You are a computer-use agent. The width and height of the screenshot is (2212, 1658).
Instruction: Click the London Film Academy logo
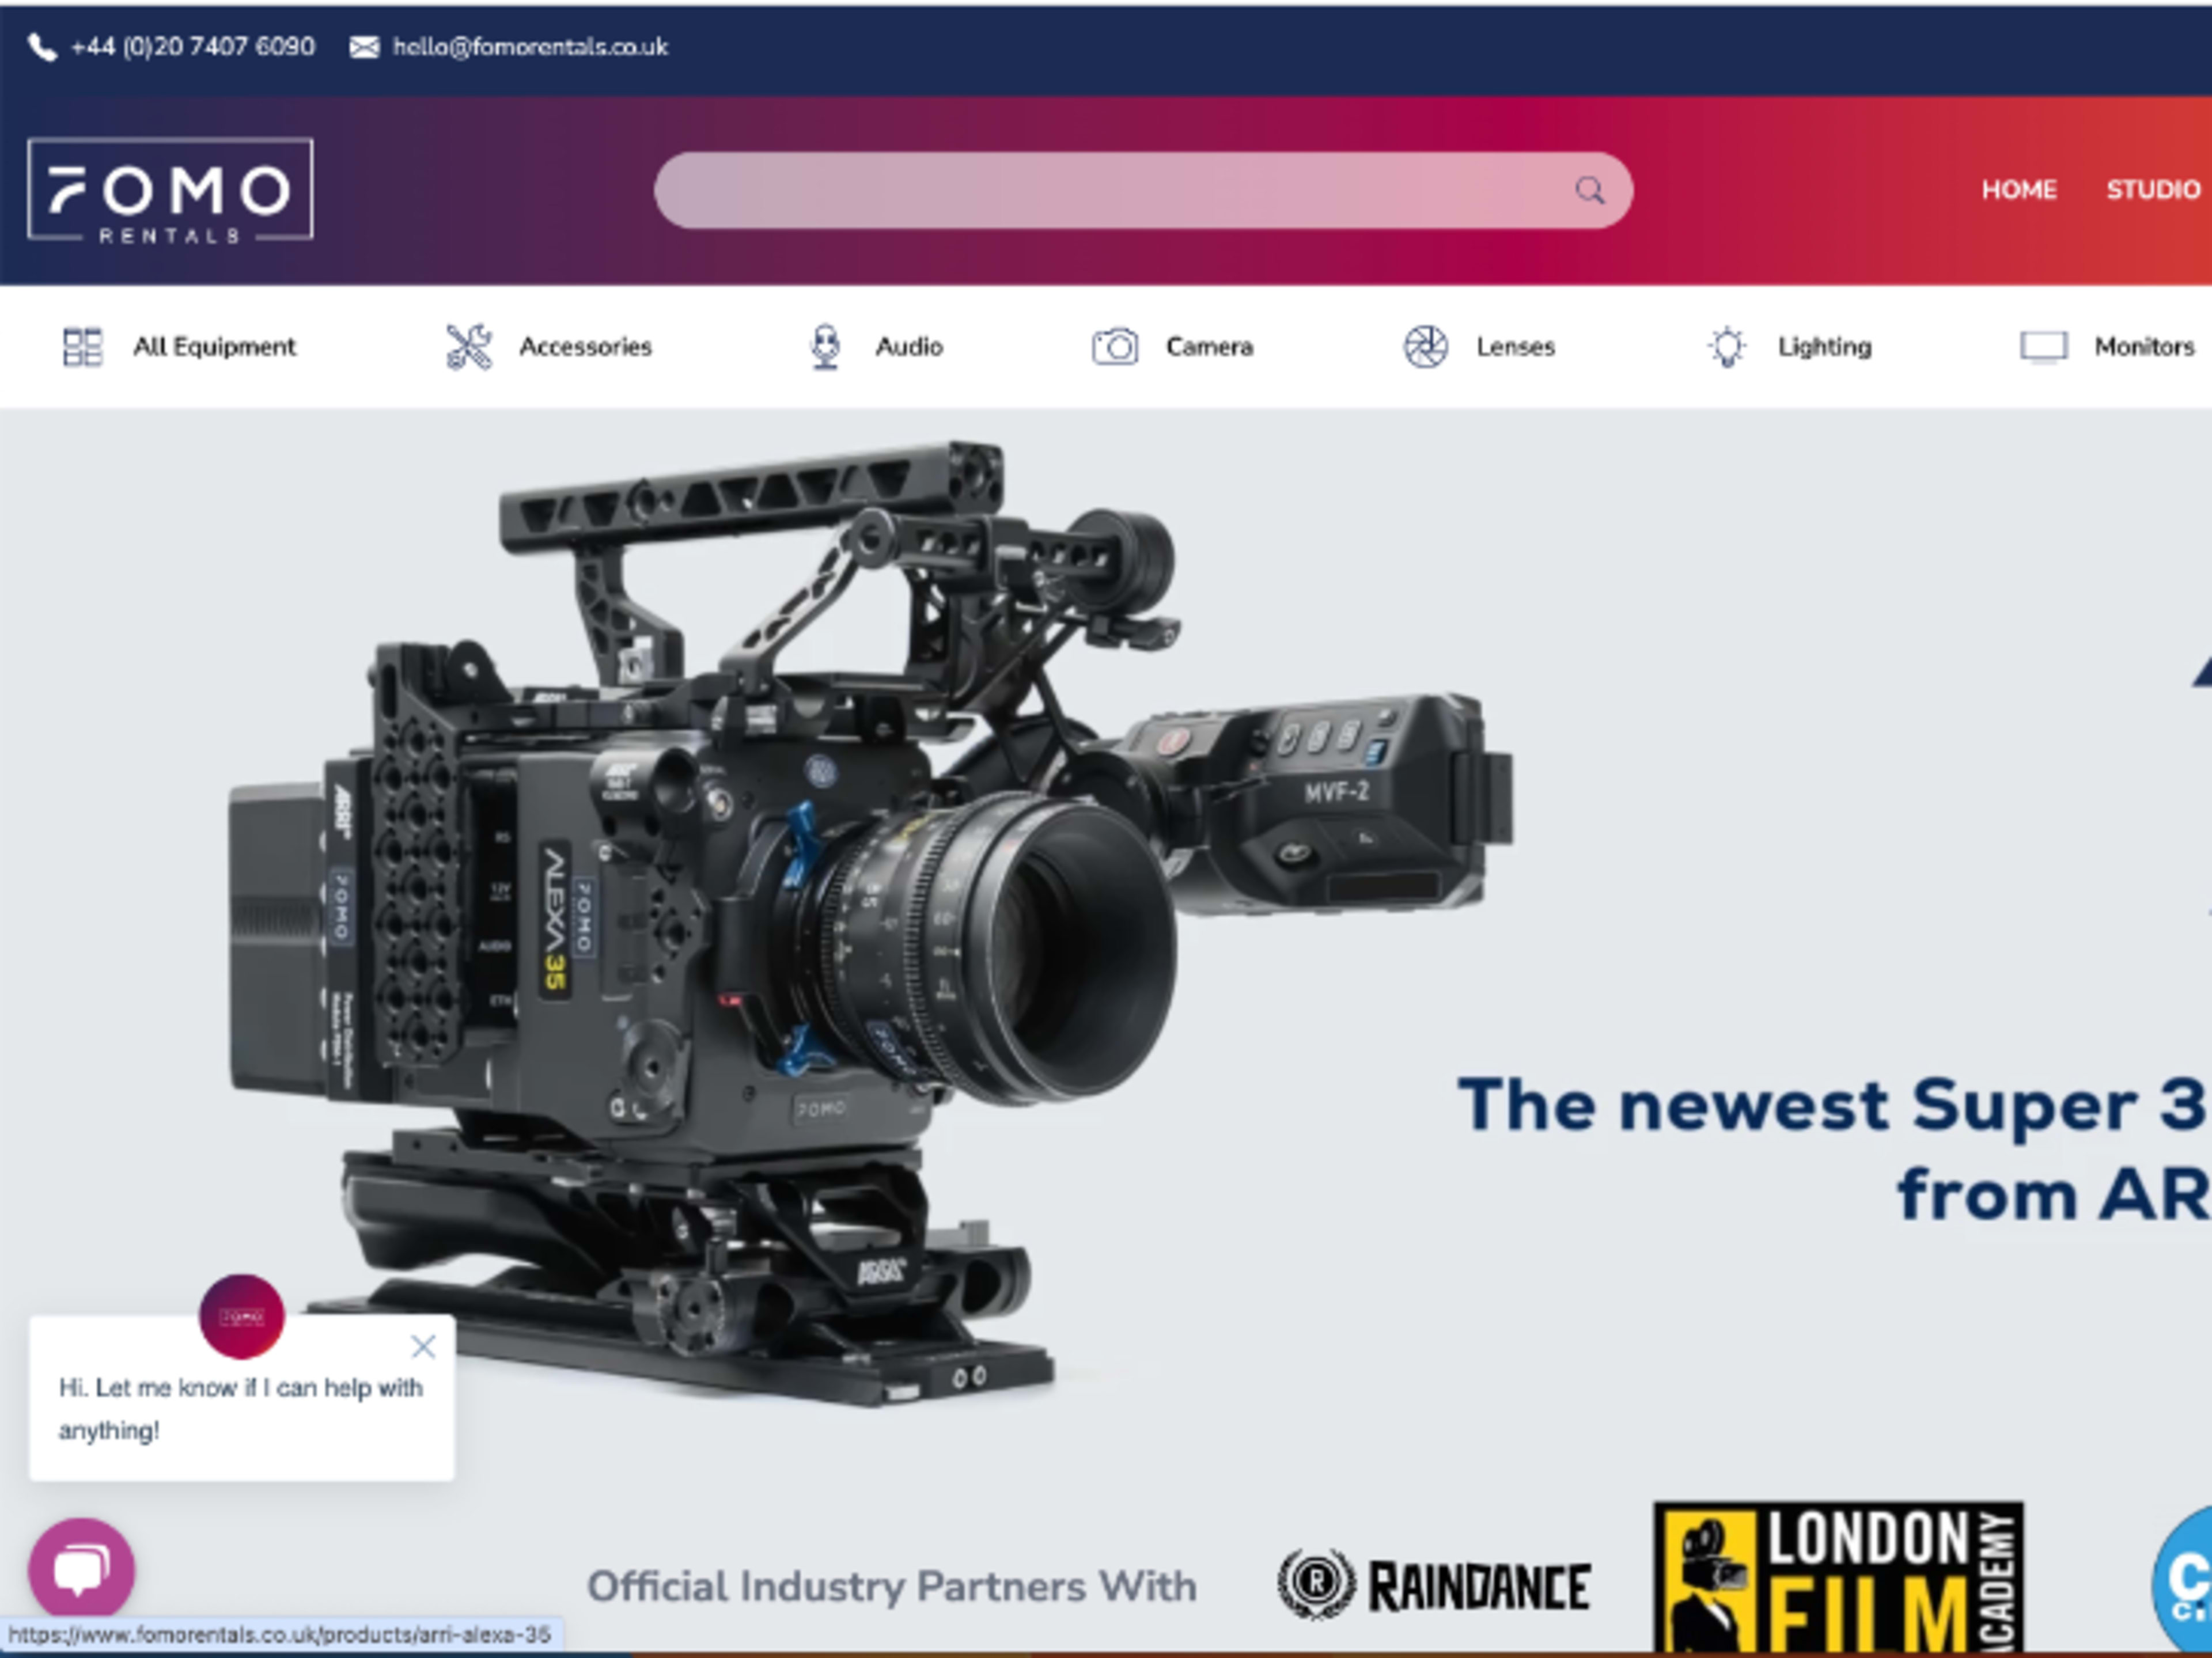[x=1838, y=1578]
